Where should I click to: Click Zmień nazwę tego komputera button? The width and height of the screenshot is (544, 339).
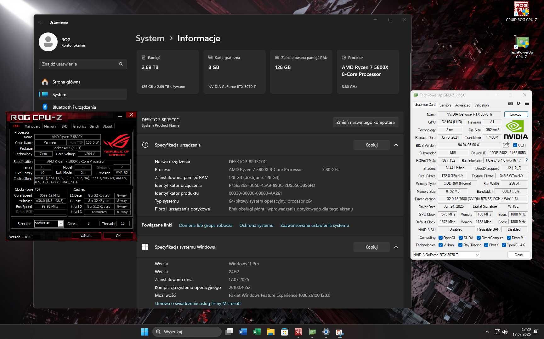(365, 122)
